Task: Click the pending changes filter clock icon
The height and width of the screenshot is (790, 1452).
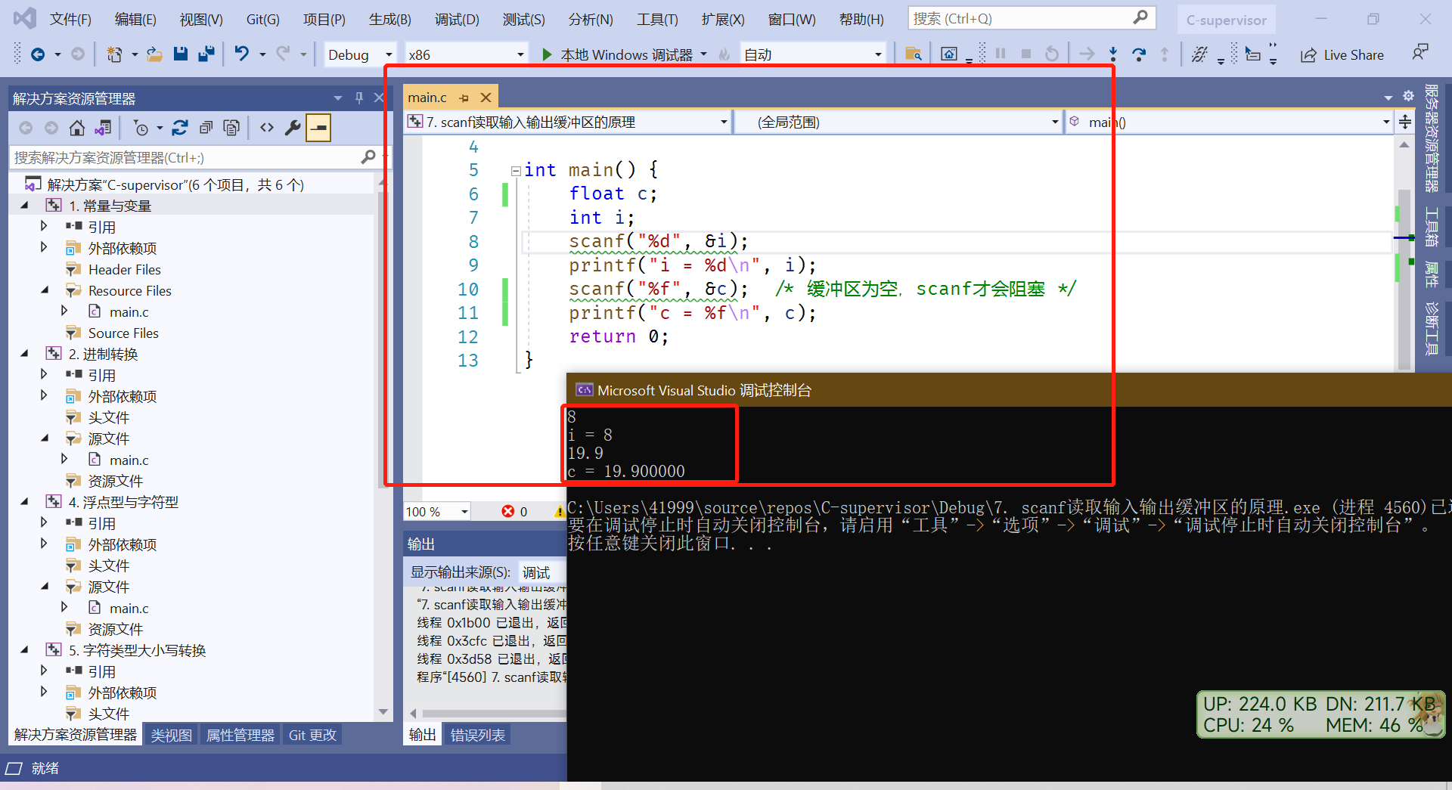Action: (x=141, y=128)
